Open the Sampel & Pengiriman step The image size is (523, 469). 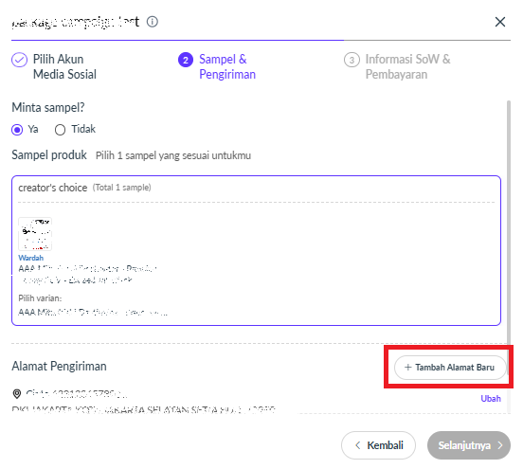click(217, 66)
